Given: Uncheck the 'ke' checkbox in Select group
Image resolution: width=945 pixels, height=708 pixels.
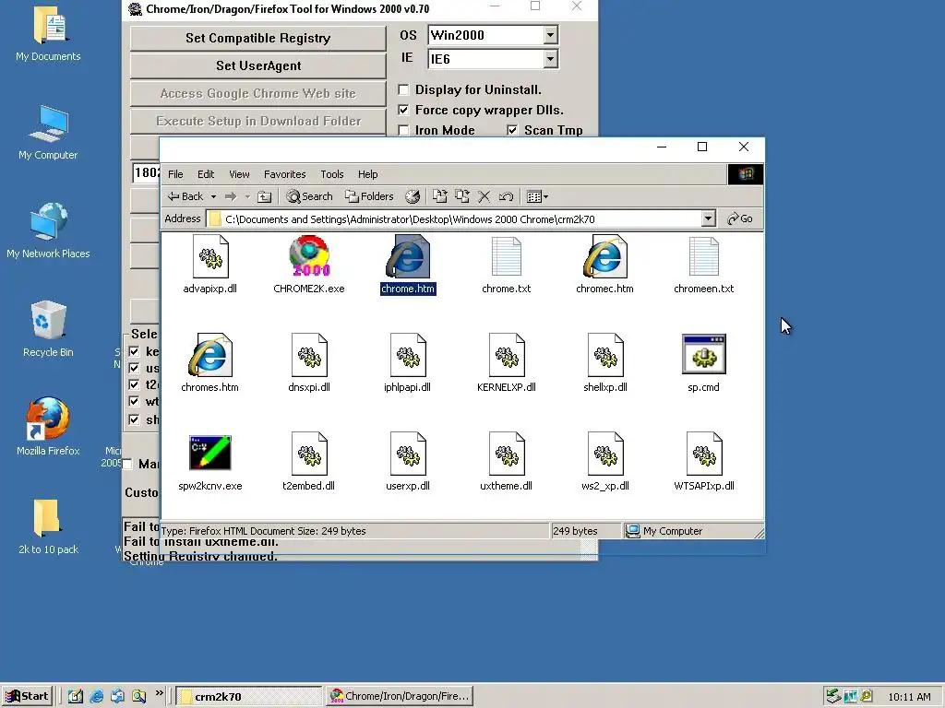Looking at the screenshot, I should [x=135, y=351].
